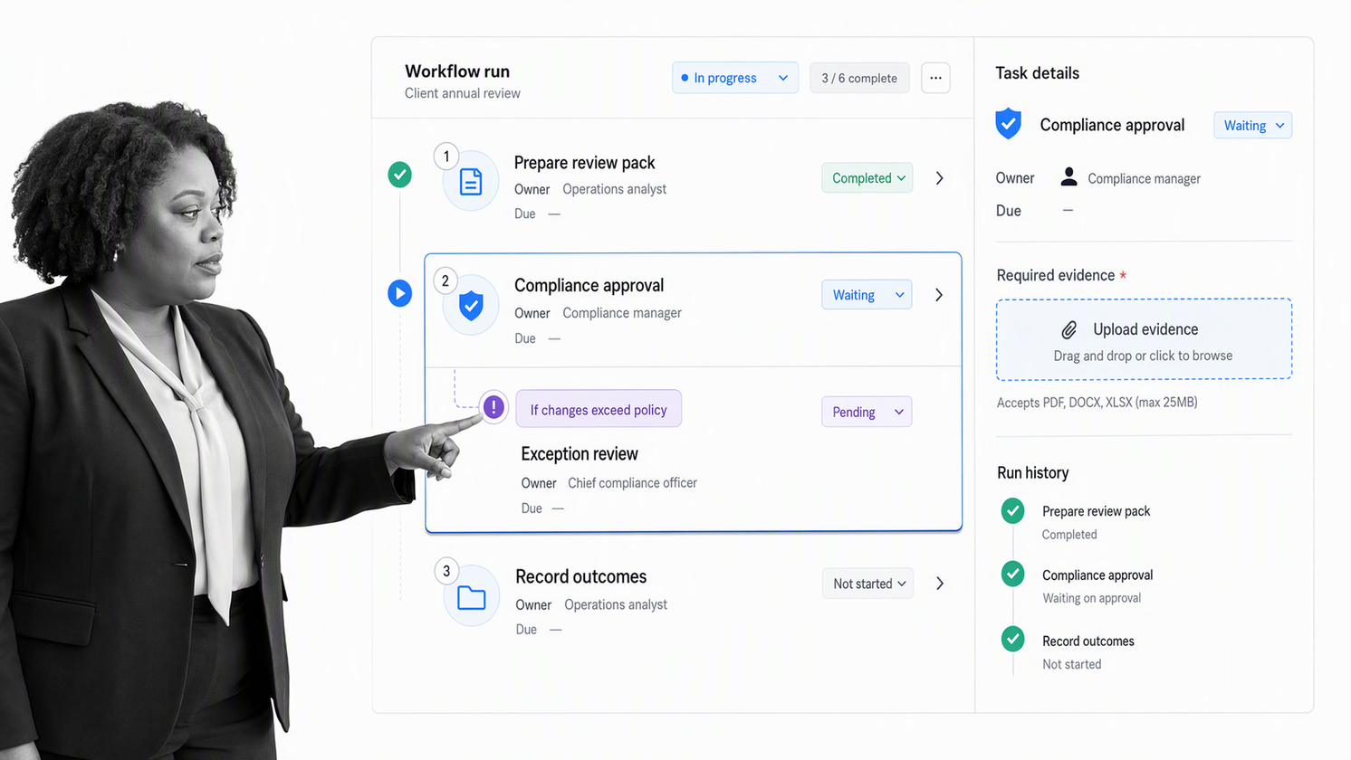Click the Chief compliance officer owner text
The height and width of the screenshot is (760, 1351).
[632, 483]
